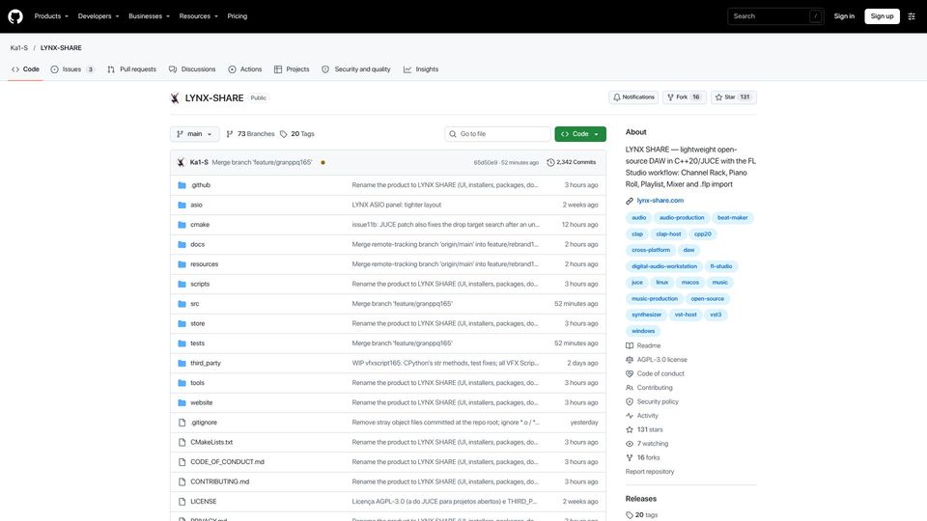The height and width of the screenshot is (521, 927).
Task: Switch to the Discussions tab
Action: [192, 69]
